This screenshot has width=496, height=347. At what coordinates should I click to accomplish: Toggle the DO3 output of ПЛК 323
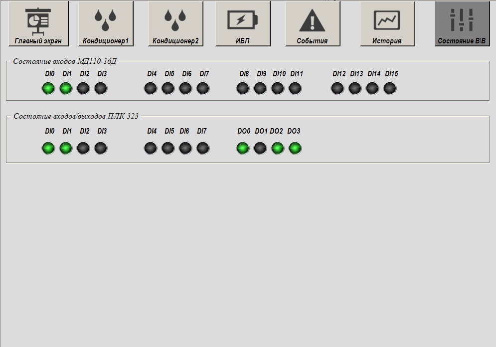click(295, 149)
